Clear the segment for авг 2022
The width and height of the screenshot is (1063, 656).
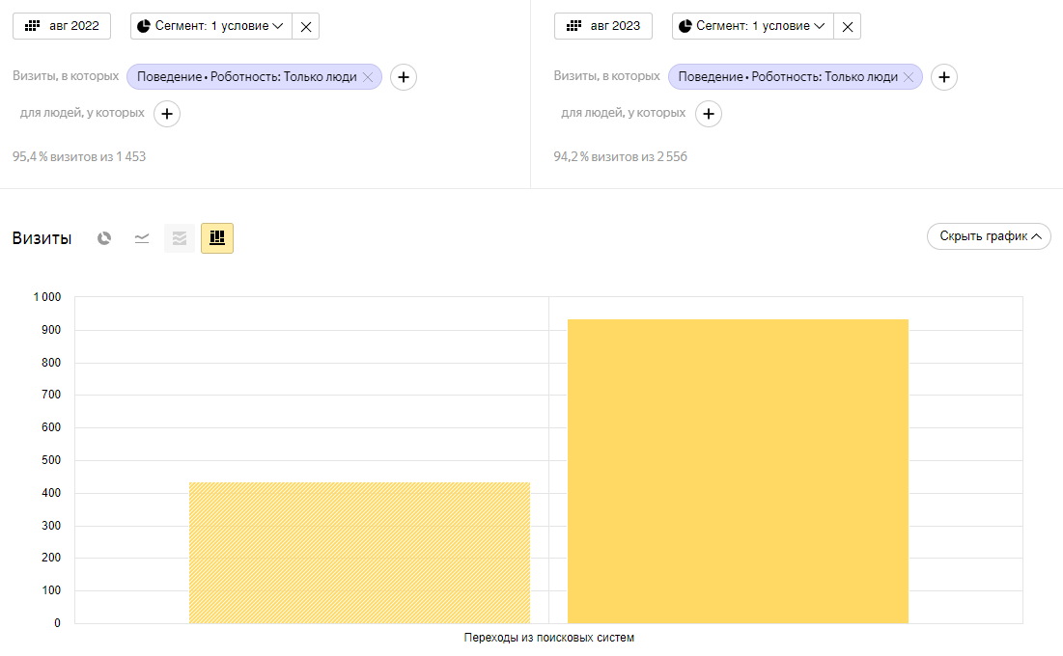[x=306, y=27]
